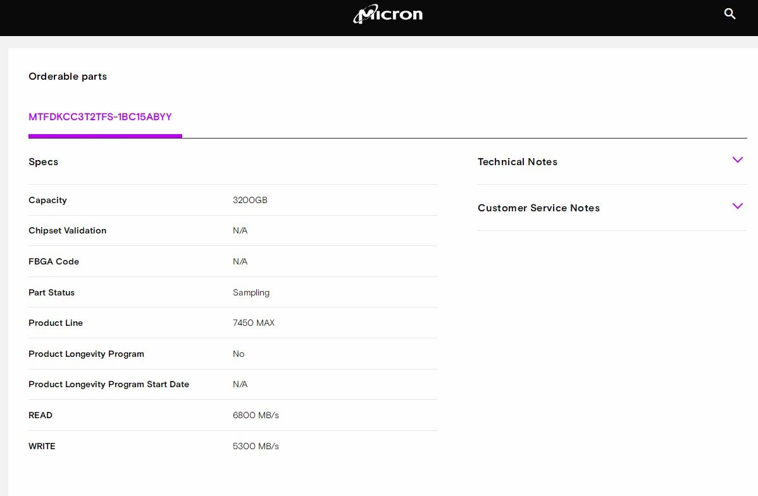Click the FBGA Code label
Image resolution: width=758 pixels, height=496 pixels.
(54, 261)
